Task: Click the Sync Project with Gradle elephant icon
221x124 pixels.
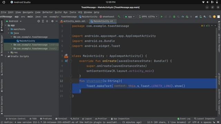Action: click(196, 17)
